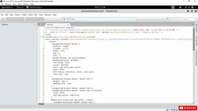This screenshot has height=111, width=198.
Task: Open the system menu arrow in top bar
Action: click(195, 7)
